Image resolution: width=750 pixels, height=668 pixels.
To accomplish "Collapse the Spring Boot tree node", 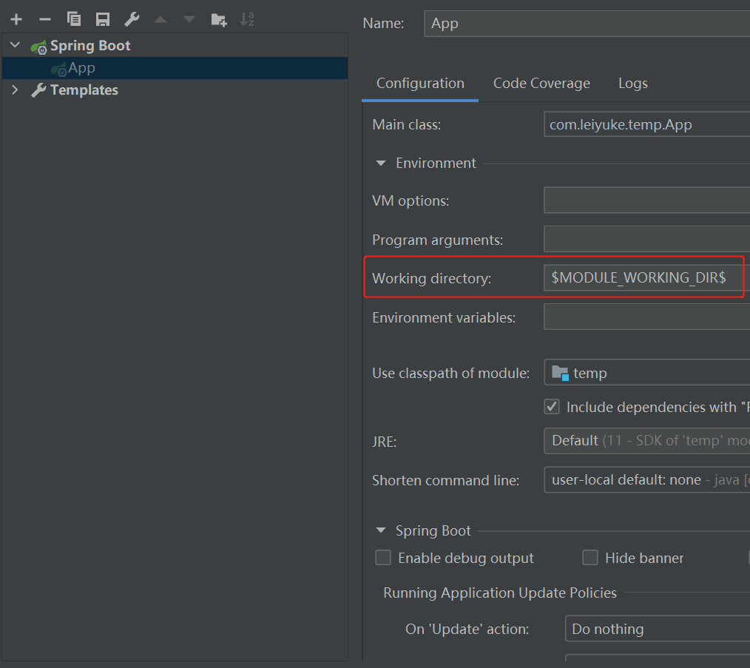I will pos(15,46).
